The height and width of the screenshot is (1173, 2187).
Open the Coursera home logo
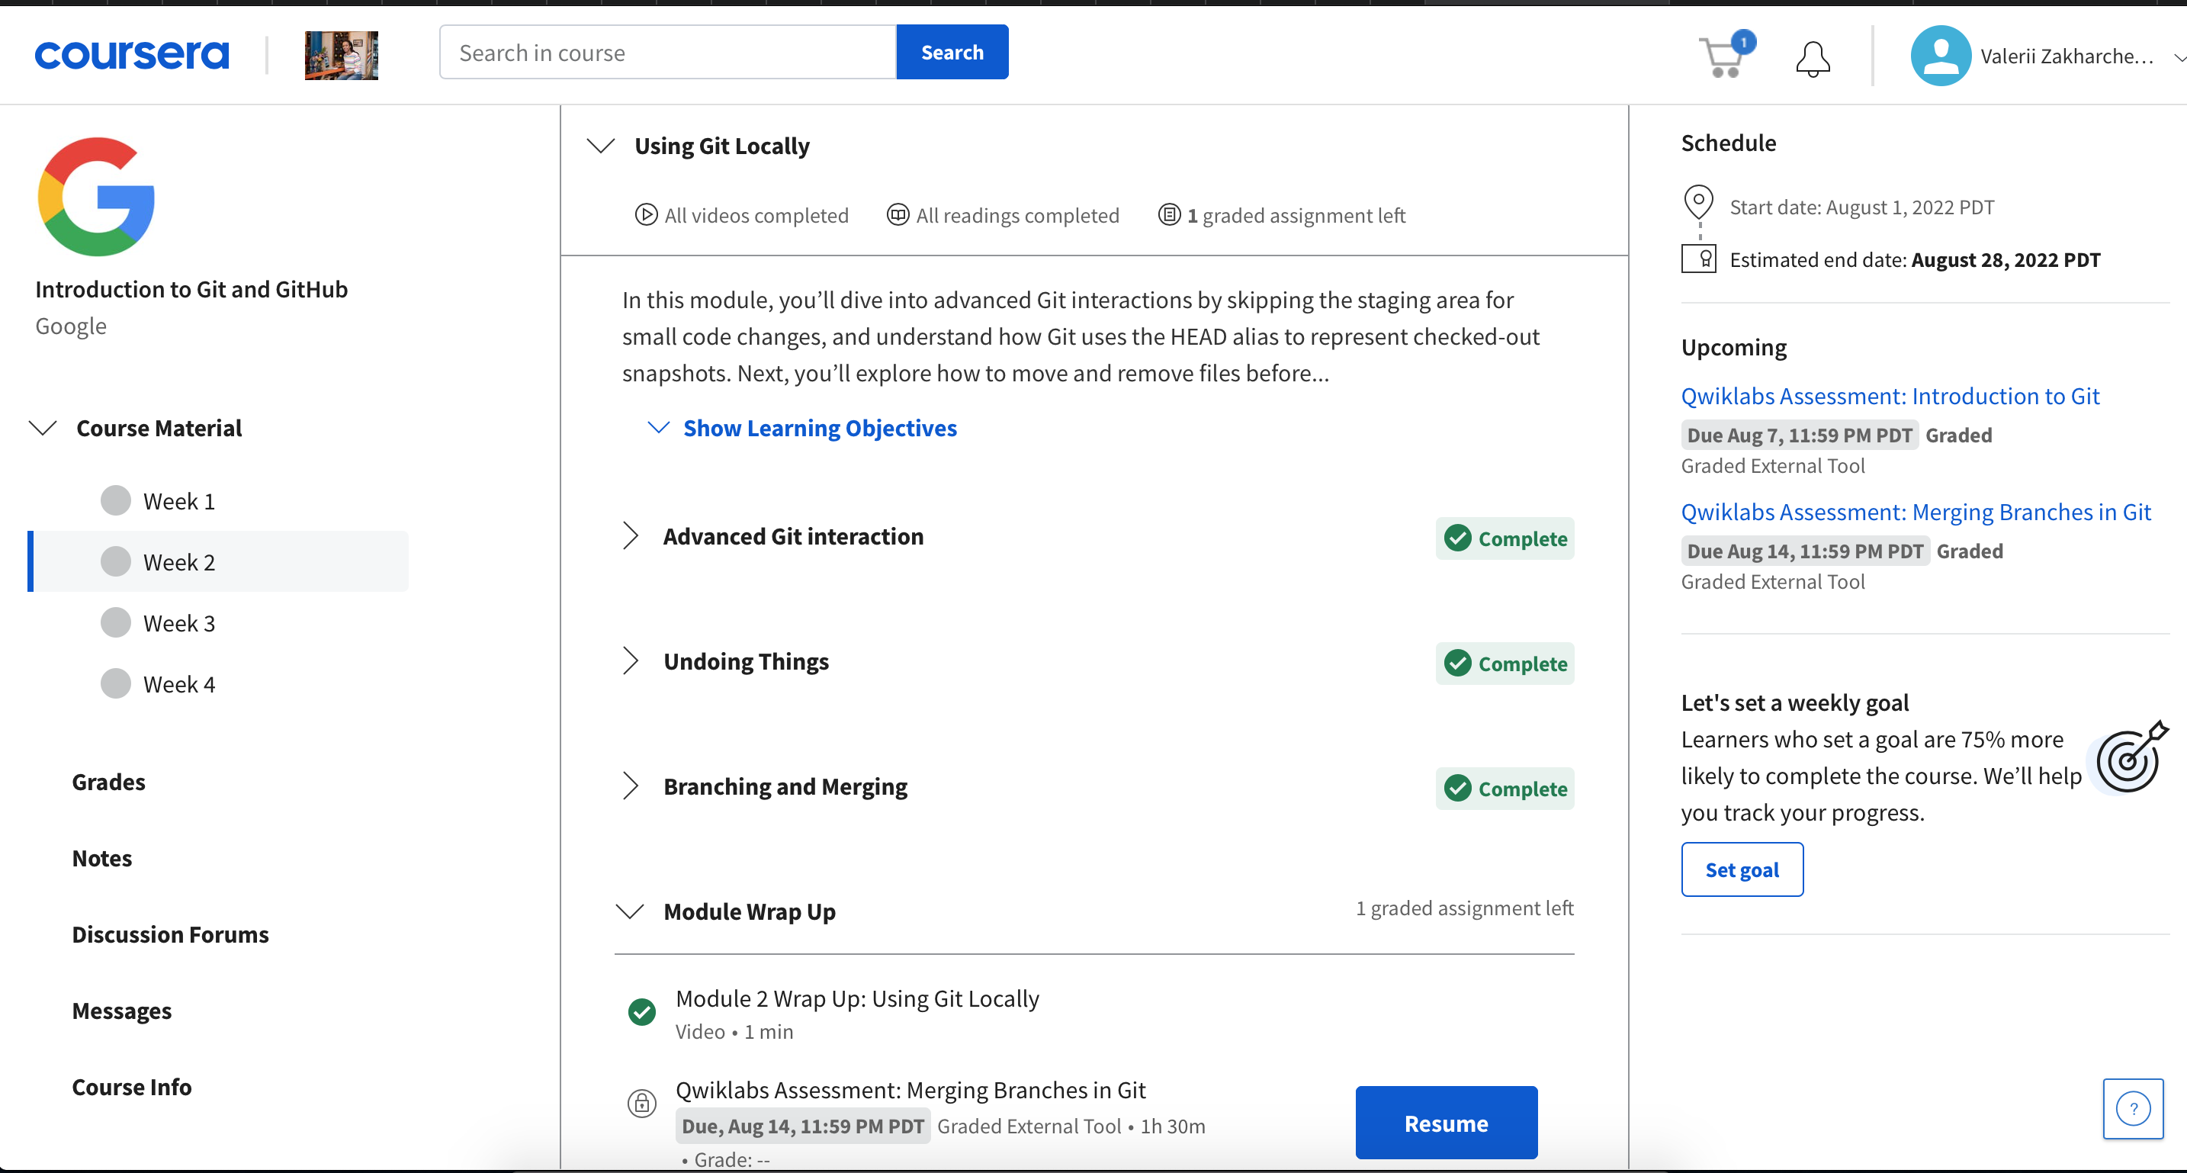pos(132,54)
